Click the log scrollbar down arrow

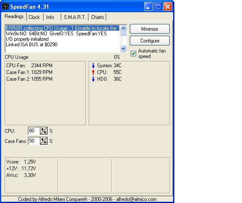124,49
